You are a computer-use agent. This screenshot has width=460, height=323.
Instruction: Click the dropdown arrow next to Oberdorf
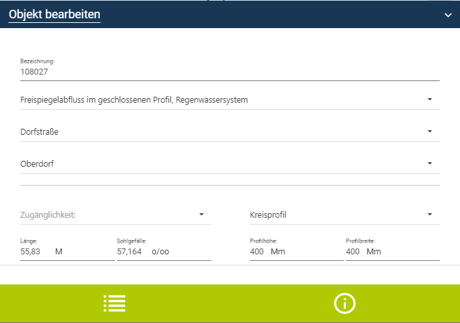(430, 163)
